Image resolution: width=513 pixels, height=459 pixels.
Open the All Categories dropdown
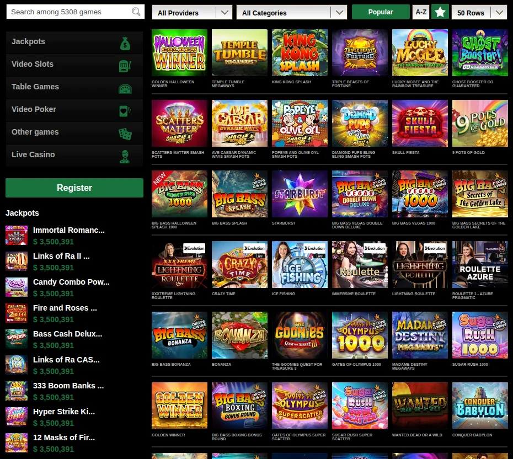(291, 13)
